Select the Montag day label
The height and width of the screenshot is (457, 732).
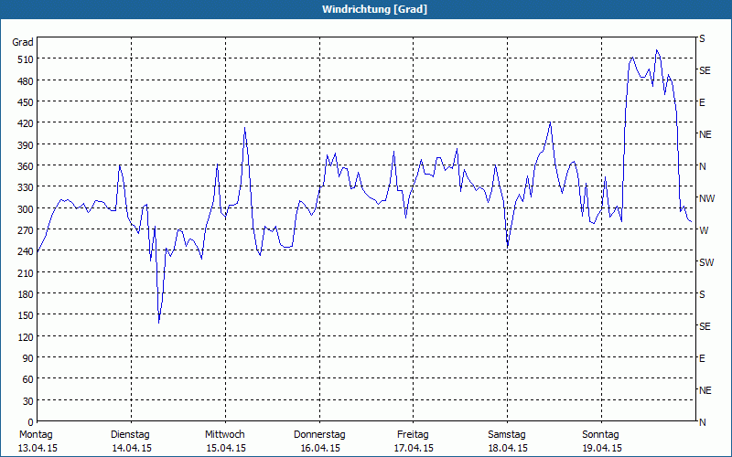(x=36, y=435)
